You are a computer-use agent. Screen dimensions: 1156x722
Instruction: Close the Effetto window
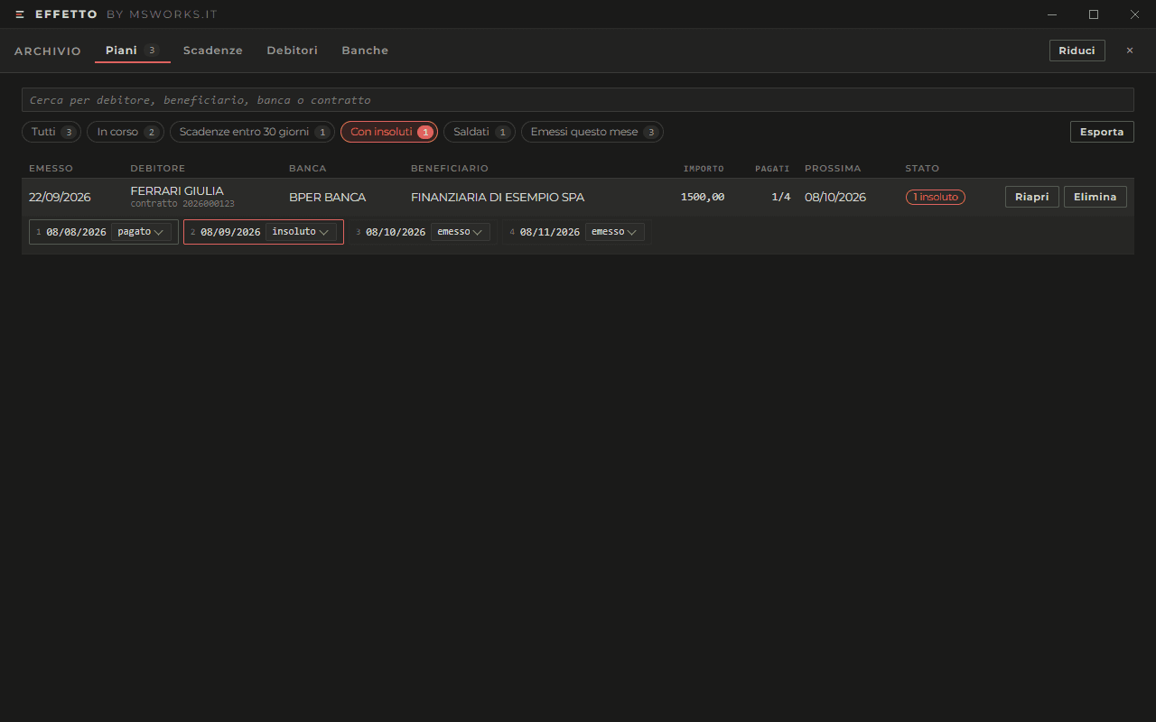point(1135,14)
